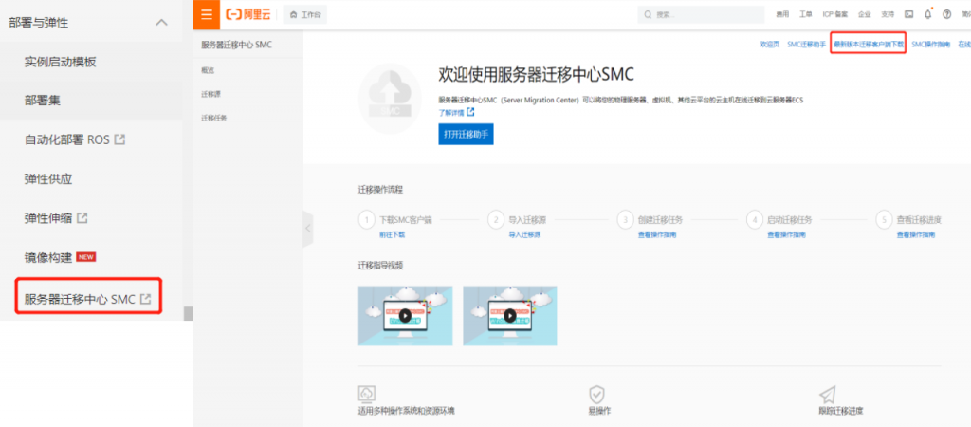Click the SMC迁移助手 link

(x=806, y=45)
